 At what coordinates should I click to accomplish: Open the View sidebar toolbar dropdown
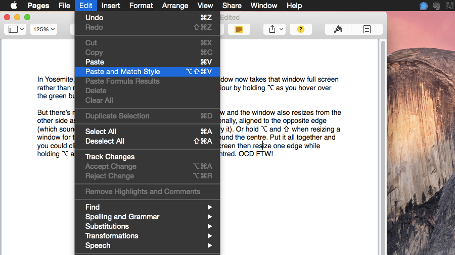pyautogui.click(x=15, y=29)
